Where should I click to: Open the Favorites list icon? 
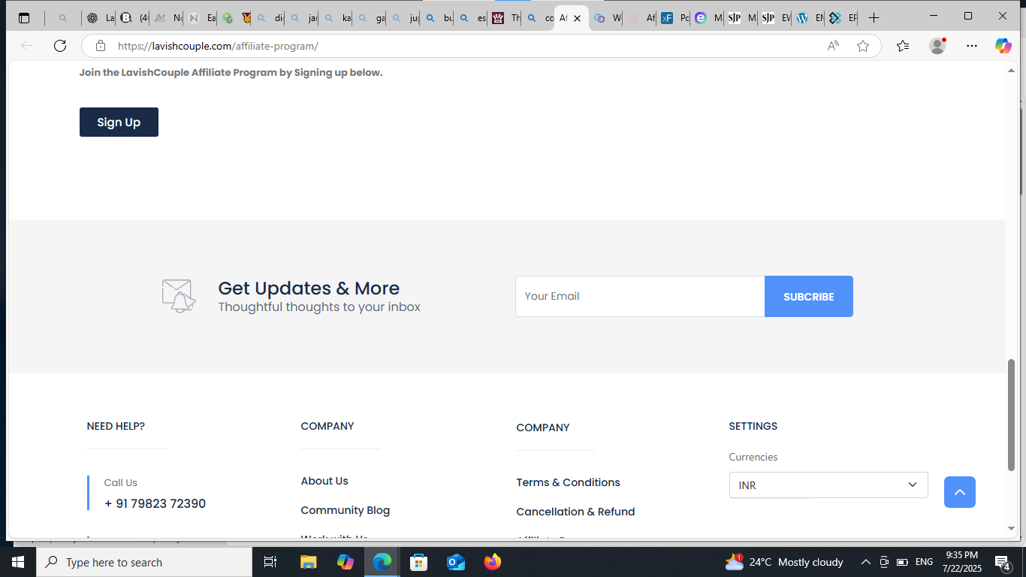point(903,46)
